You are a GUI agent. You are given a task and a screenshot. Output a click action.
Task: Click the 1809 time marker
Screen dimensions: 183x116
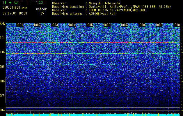pyautogui.click(x=159, y=25)
